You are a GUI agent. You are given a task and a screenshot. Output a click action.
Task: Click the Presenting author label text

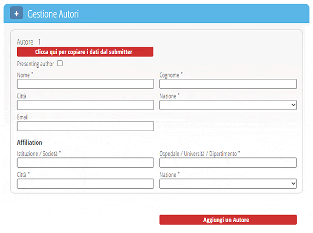coord(36,64)
